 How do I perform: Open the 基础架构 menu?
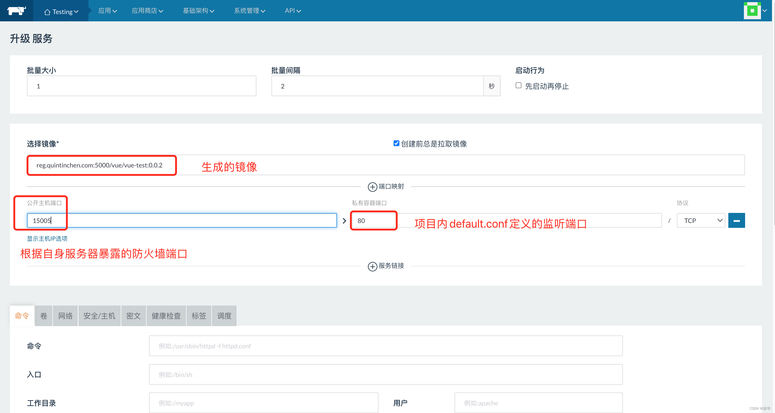point(198,11)
